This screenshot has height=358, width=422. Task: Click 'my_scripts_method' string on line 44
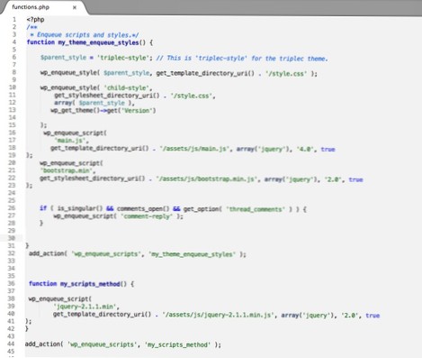177,344
